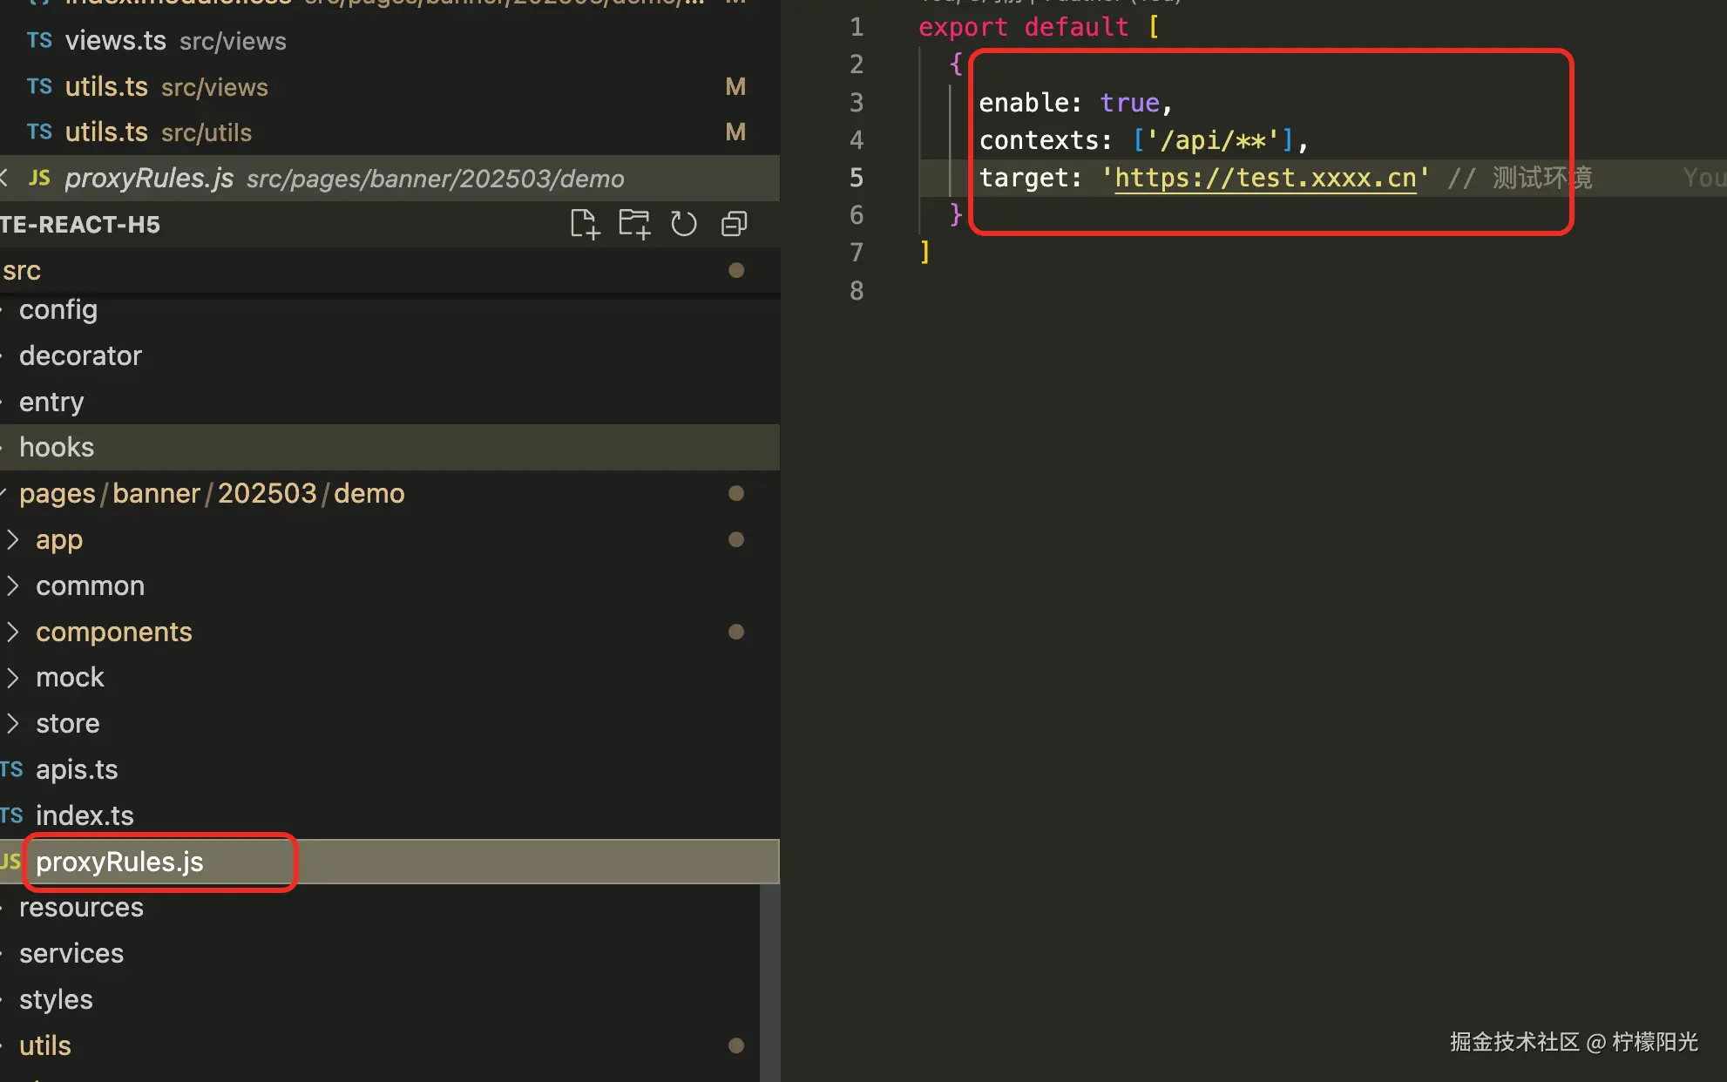Open utils.ts from src/utils in open editors
Image resolution: width=1727 pixels, height=1082 pixels.
(106, 132)
